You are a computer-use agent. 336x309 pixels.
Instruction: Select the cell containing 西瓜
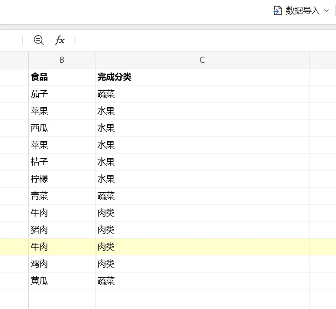pos(62,128)
